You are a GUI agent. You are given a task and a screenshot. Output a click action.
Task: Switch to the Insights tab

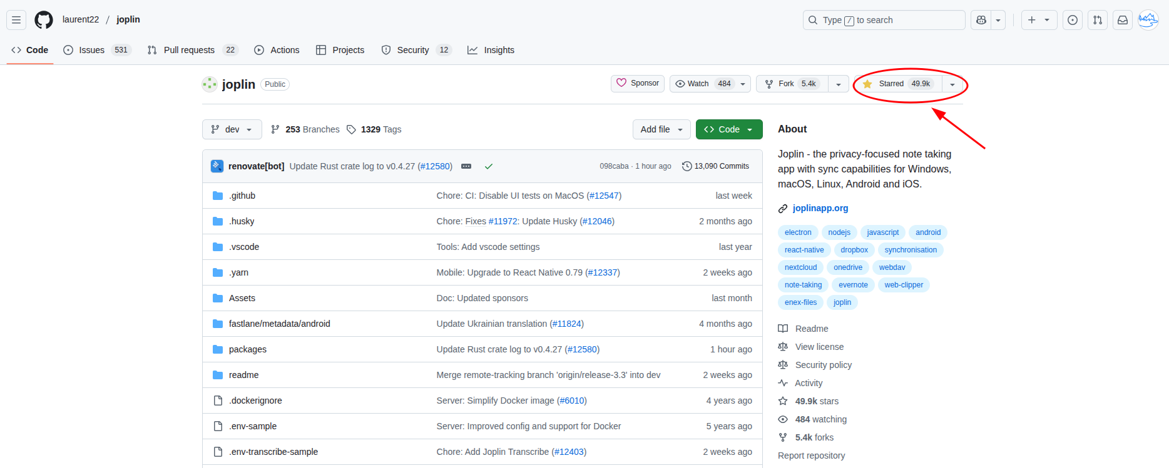[491, 50]
